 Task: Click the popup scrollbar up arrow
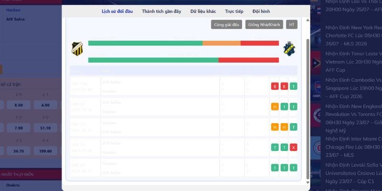tap(308, 20)
